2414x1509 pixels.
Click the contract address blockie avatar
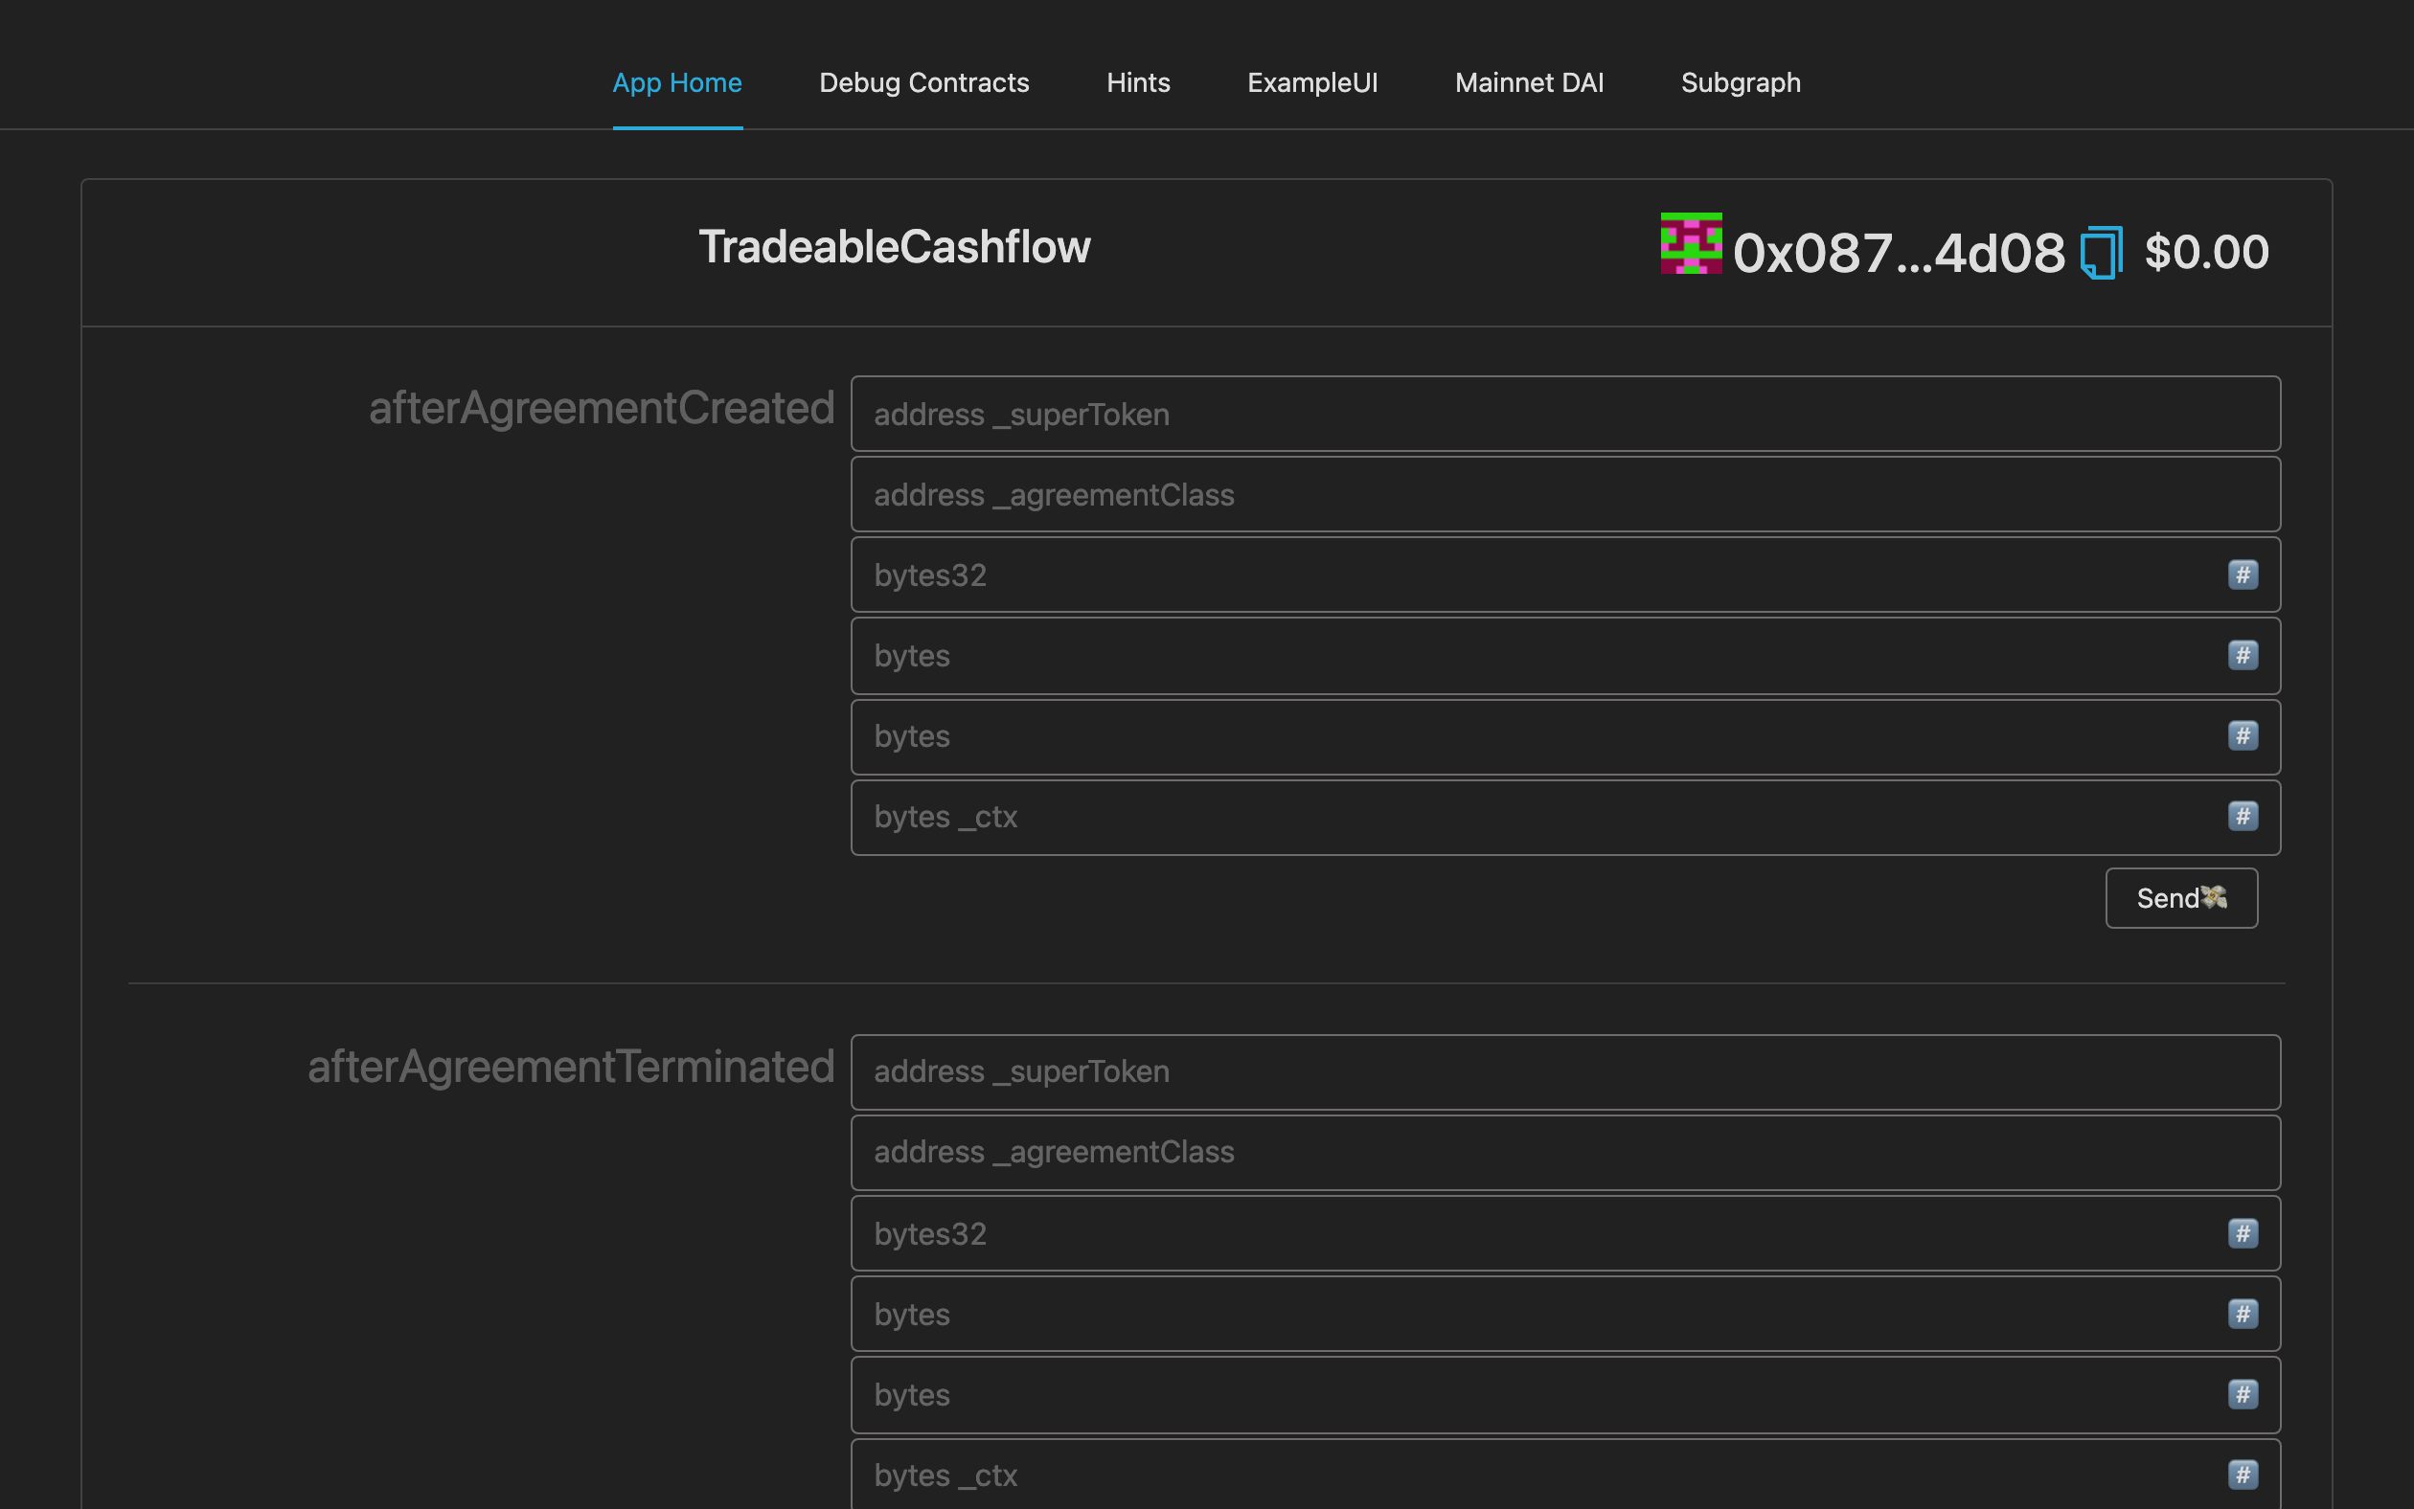(x=1690, y=242)
